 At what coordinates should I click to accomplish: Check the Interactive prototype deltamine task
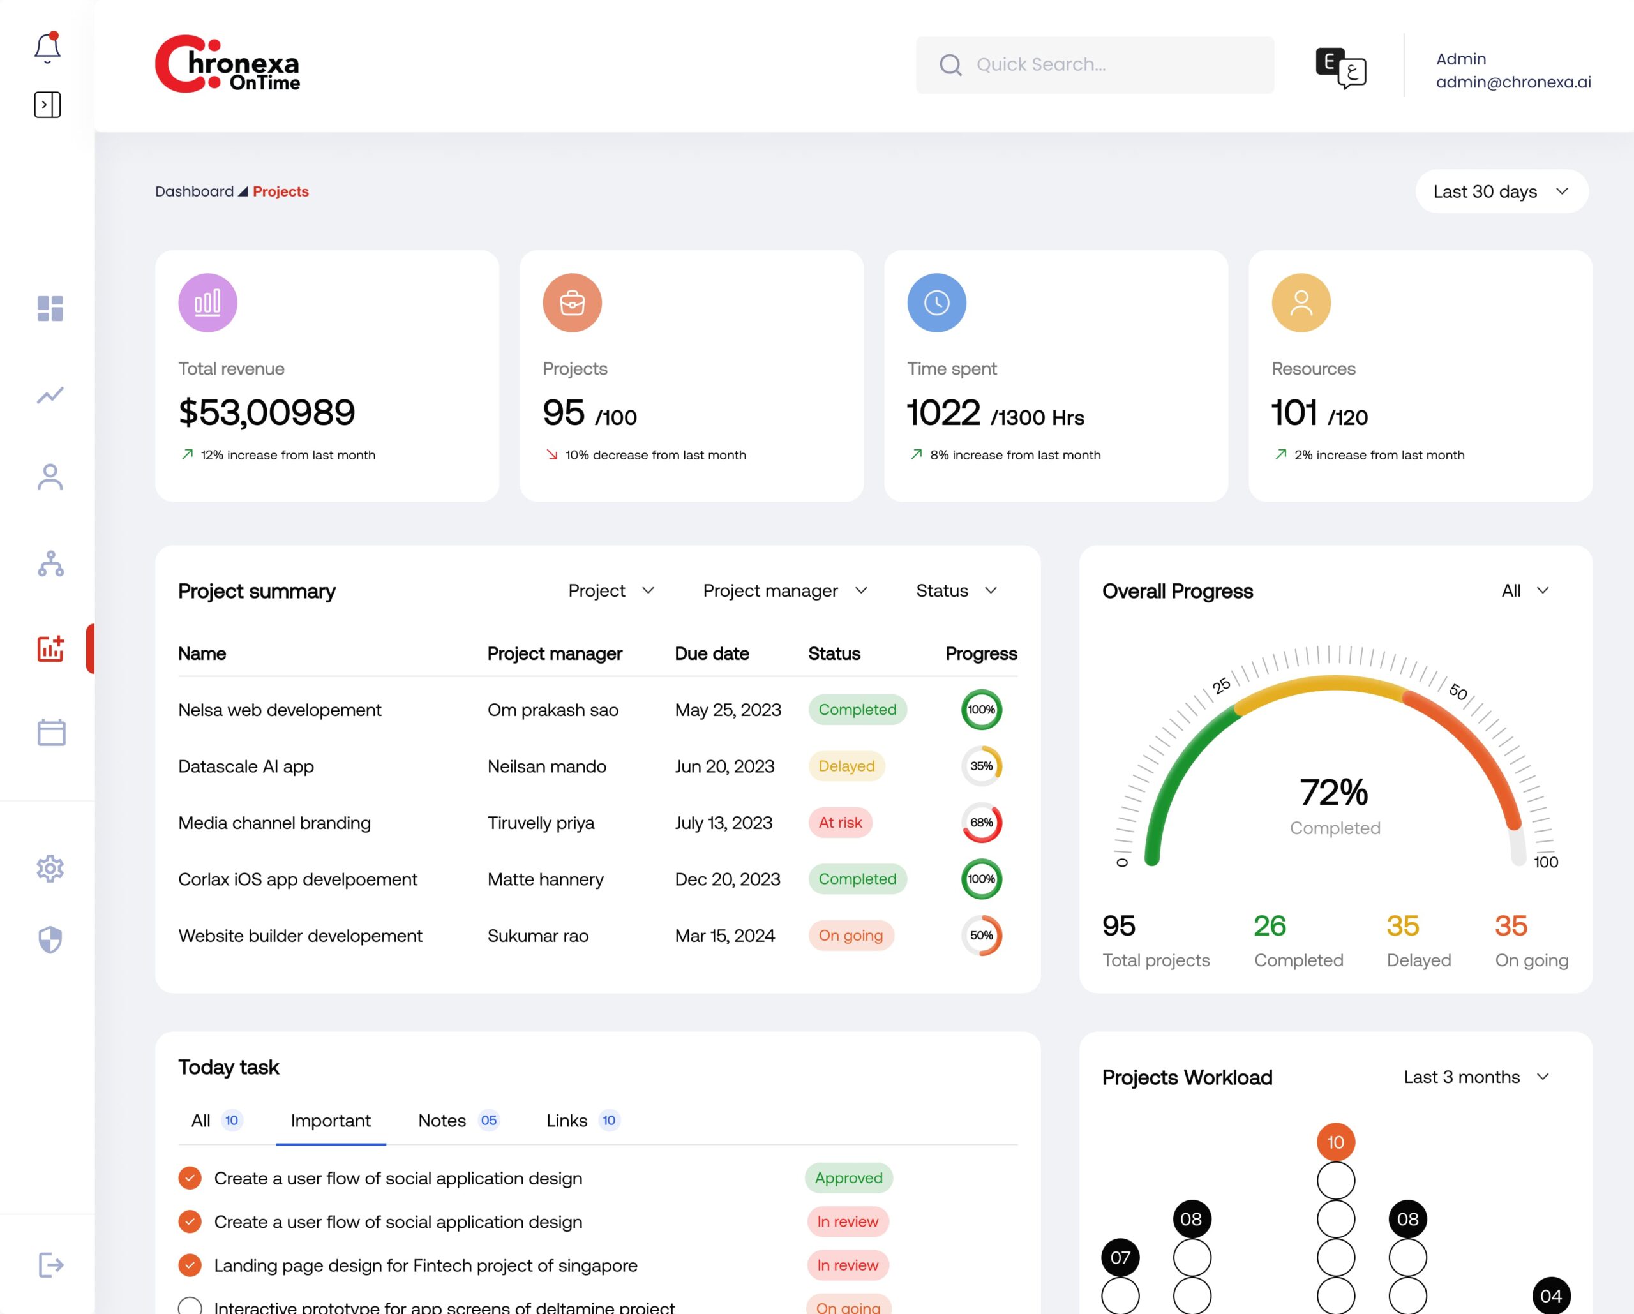coord(190,1305)
